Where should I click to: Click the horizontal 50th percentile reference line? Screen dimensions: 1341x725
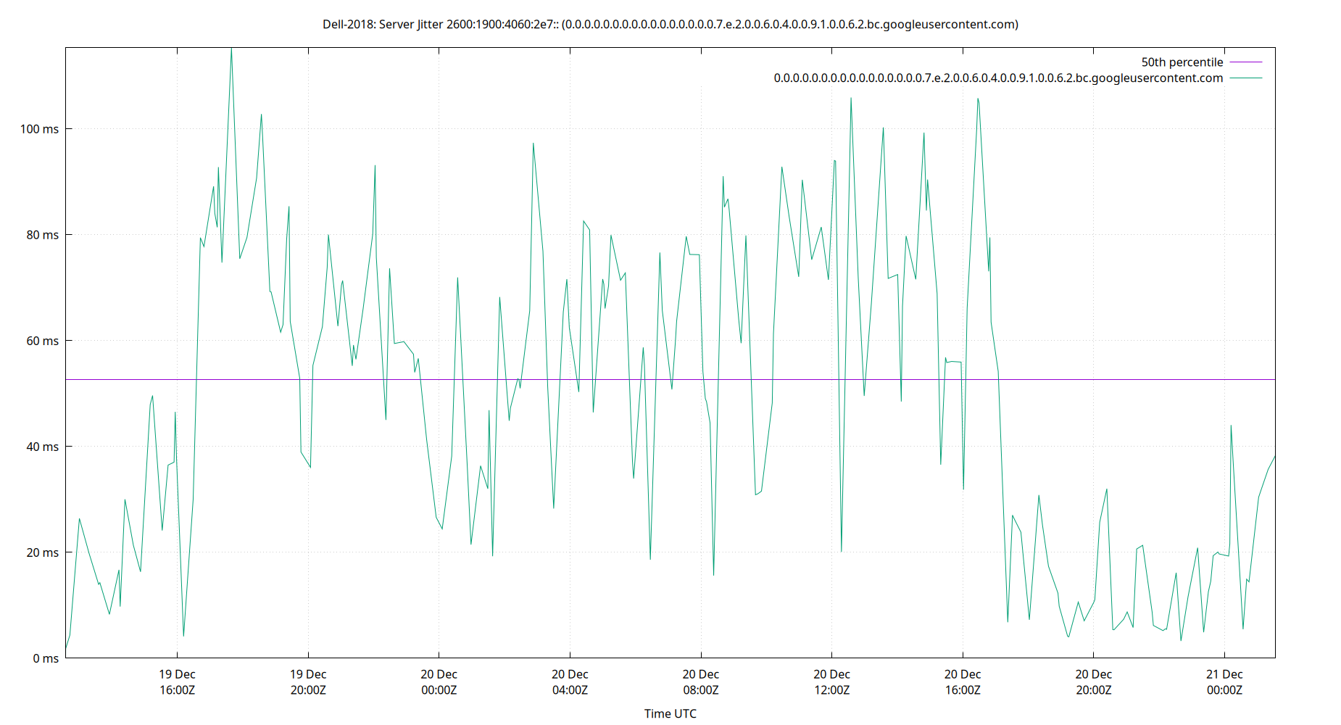pos(652,379)
